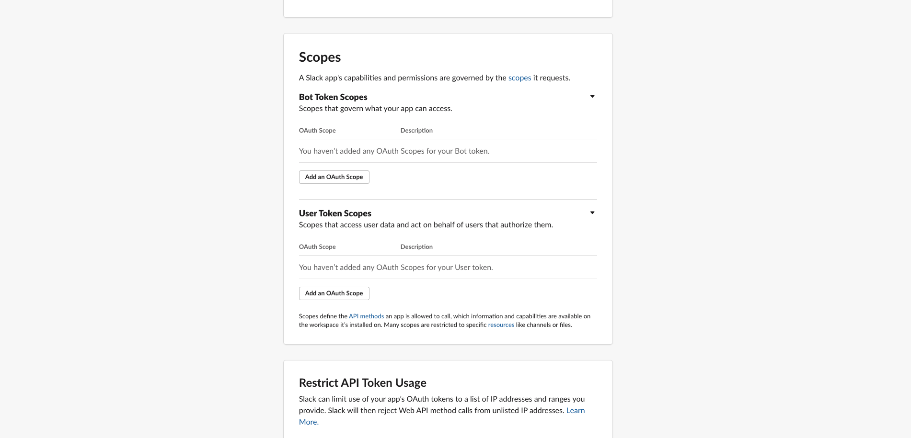
Task: Click Learn More about restricting API tokens
Action: 575,410
